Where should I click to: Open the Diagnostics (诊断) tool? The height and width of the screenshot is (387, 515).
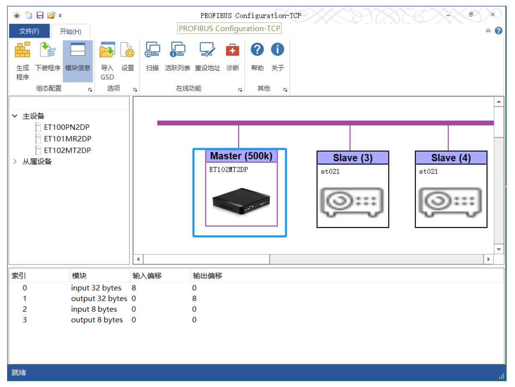coord(232,50)
